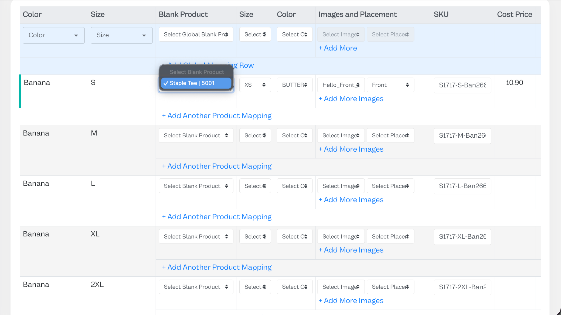Open Front placement dropdown
The width and height of the screenshot is (561, 315).
click(x=391, y=85)
